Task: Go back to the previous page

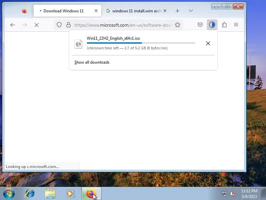Action: (13, 25)
